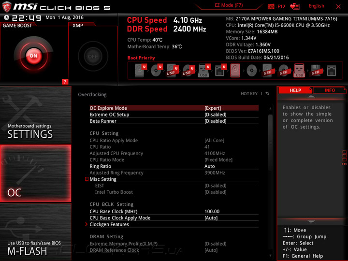The width and height of the screenshot is (348, 261).
Task: Click the grip handle at top of help panel
Action: coord(311,97)
